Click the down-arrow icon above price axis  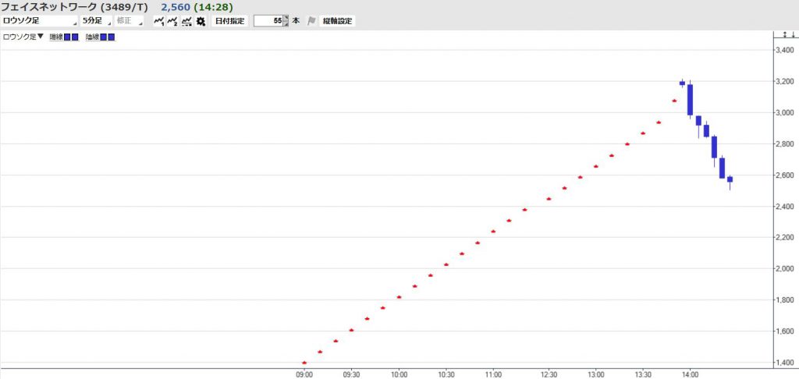tap(793, 36)
